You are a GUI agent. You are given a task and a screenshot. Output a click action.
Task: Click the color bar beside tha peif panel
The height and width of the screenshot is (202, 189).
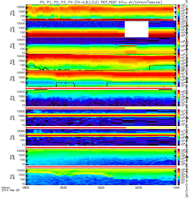click(179, 98)
